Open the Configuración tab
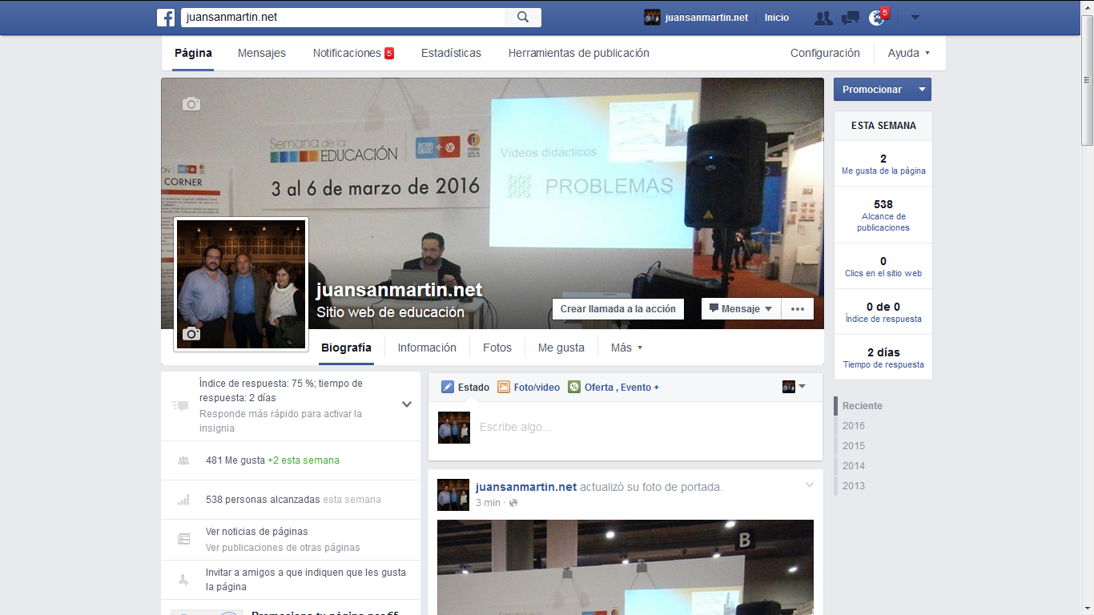1094x615 pixels. coord(825,53)
